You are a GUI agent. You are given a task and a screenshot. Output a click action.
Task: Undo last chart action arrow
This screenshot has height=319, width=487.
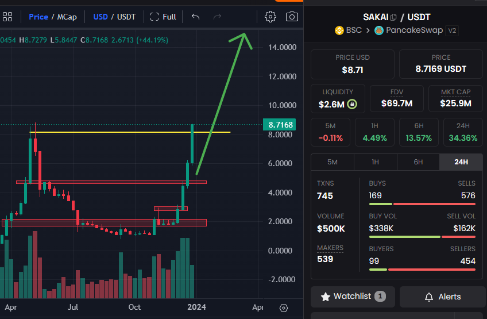[x=195, y=17]
